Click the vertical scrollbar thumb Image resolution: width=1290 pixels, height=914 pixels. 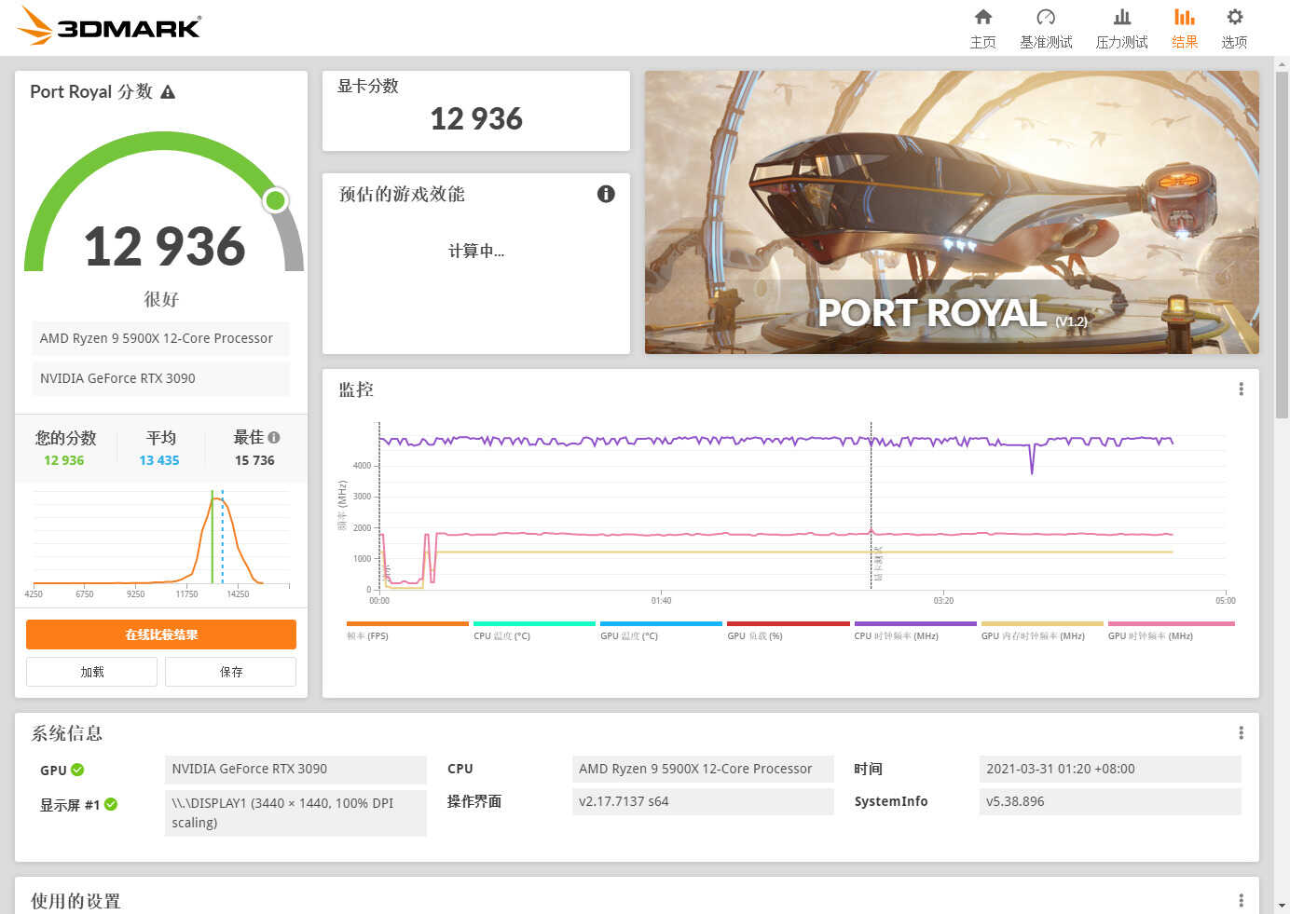1283,244
